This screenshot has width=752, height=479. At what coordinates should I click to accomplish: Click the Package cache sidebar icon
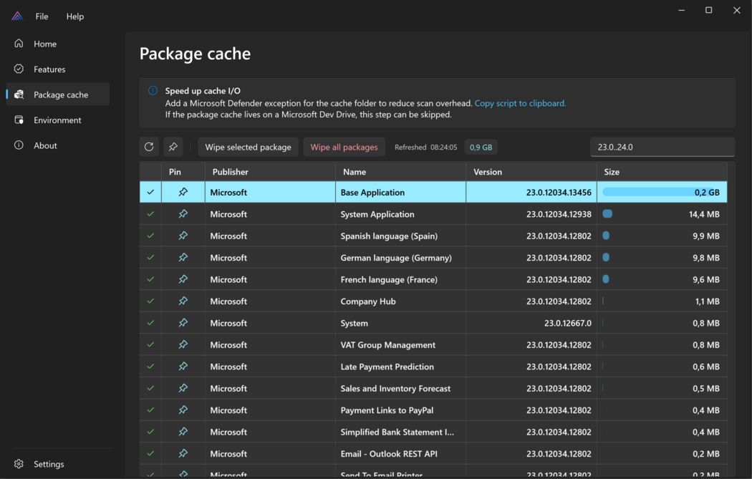(x=19, y=94)
